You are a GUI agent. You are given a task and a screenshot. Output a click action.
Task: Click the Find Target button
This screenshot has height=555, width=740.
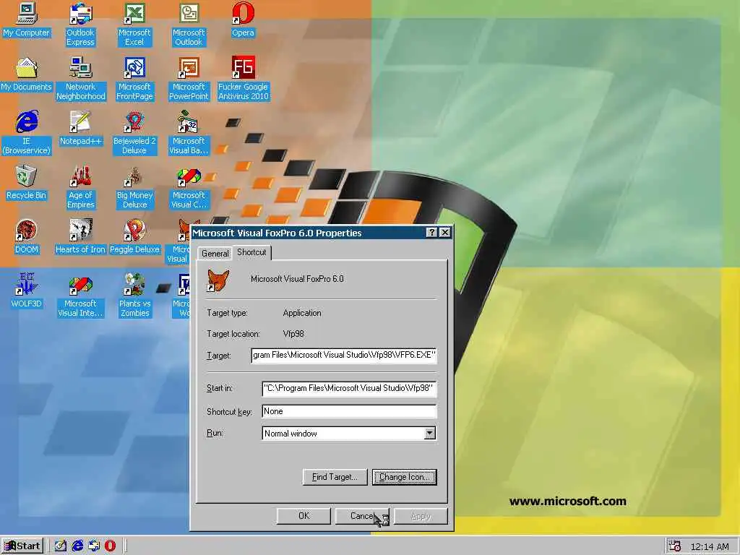[x=335, y=477]
